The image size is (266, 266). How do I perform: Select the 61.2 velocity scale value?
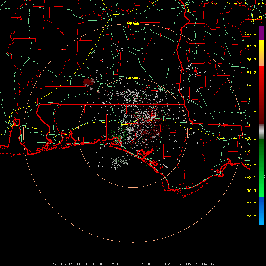pyautogui.click(x=252, y=73)
